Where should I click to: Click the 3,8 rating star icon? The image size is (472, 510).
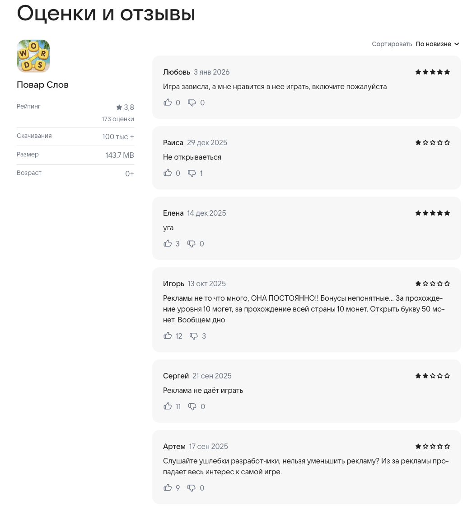point(119,107)
